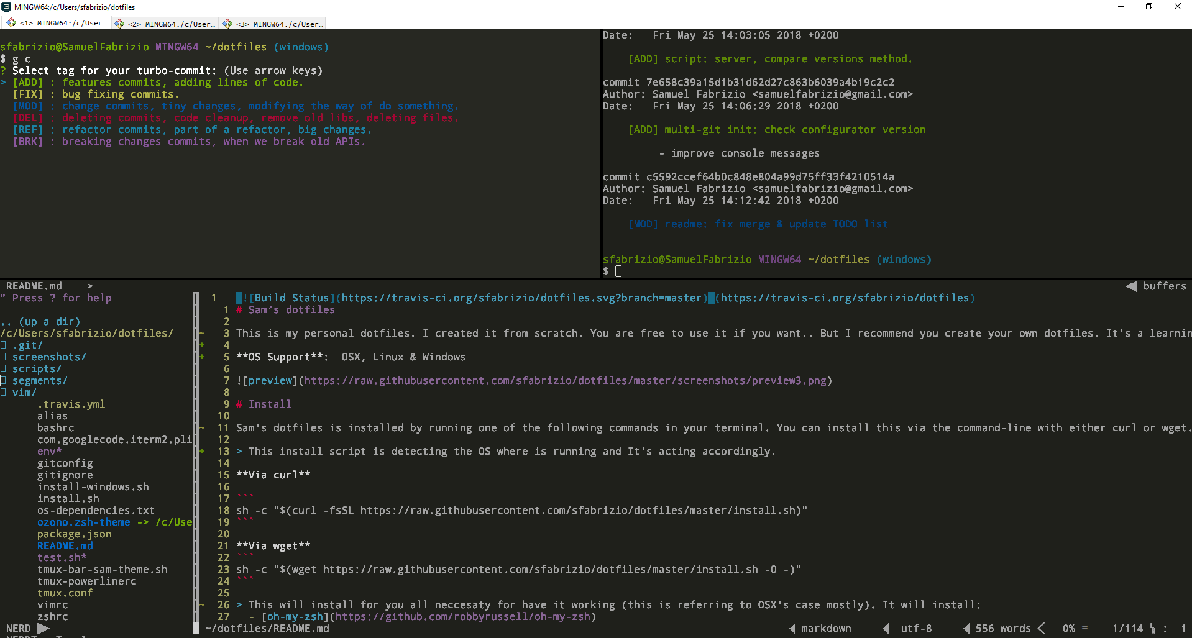Click the preview3.png githubusercontent URL
1192x638 pixels.
(x=565, y=381)
